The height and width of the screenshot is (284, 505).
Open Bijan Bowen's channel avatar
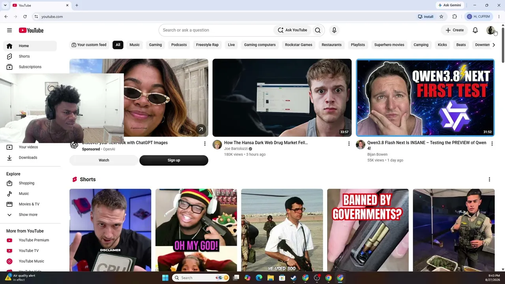361,145
